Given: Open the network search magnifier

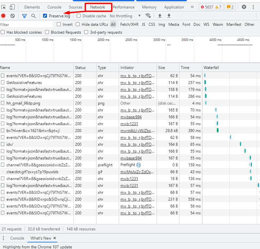Looking at the screenshot, I should coord(33,16).
